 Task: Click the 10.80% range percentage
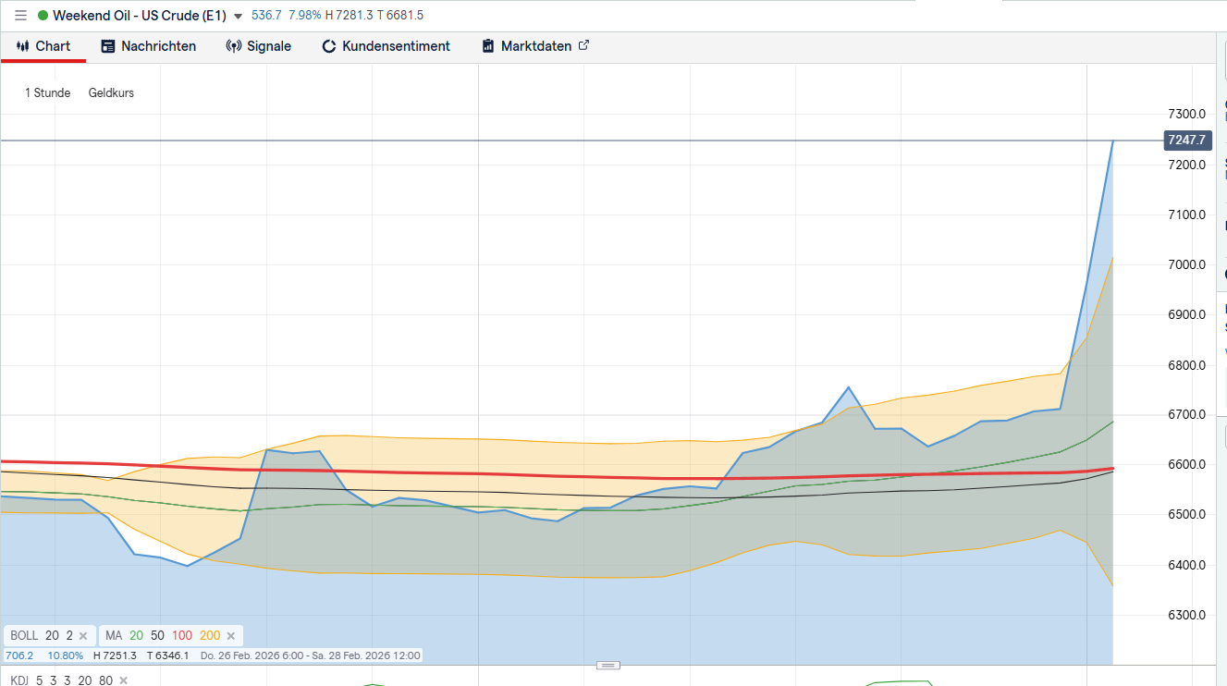tap(66, 655)
